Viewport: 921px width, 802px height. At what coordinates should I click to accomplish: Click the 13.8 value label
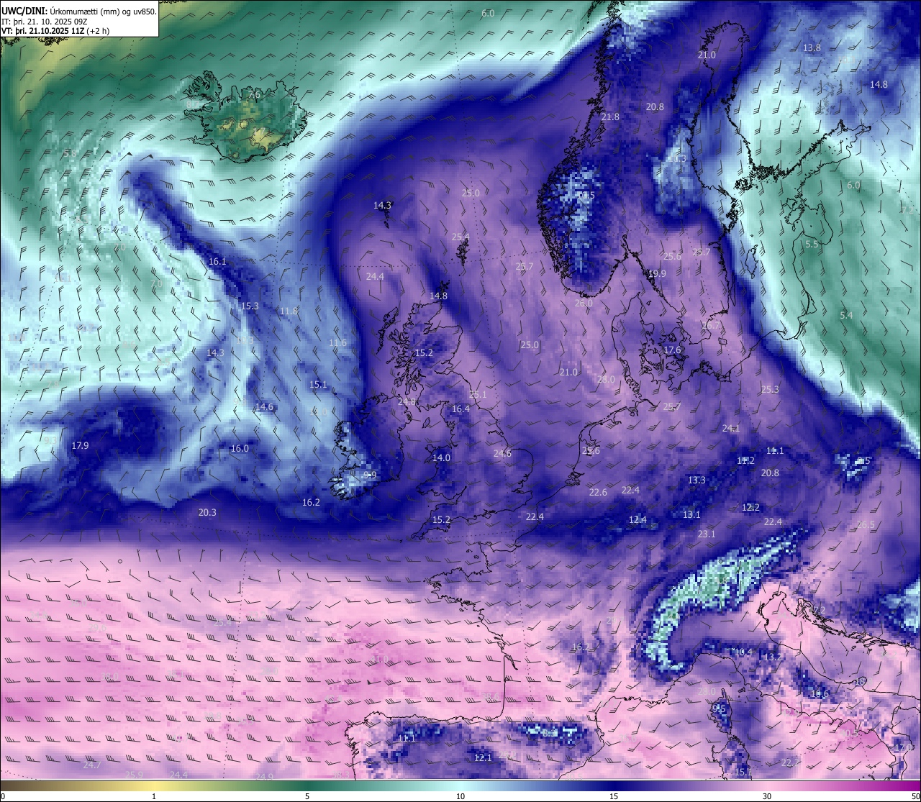812,47
